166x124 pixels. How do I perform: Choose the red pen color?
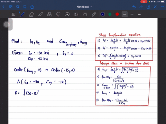[x=117, y=14]
